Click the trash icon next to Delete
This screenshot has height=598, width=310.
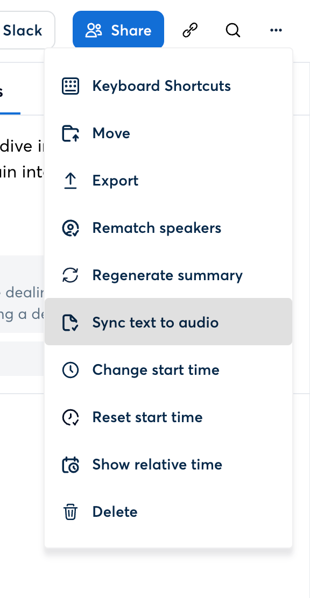point(71,511)
